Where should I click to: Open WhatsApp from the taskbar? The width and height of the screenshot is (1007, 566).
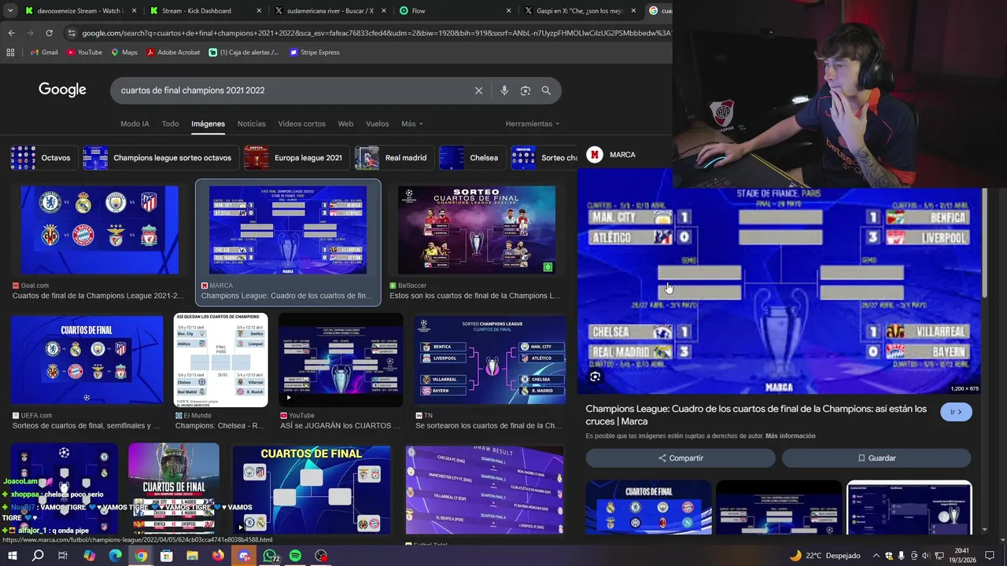(270, 556)
